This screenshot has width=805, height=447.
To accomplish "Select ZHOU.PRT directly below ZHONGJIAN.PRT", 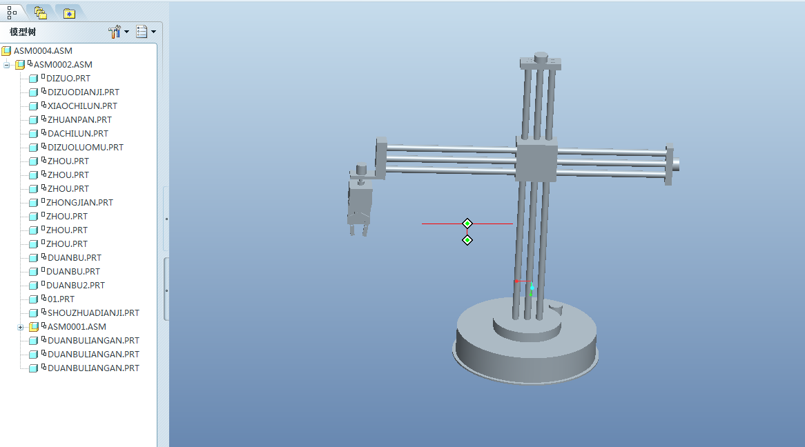I will pos(67,217).
